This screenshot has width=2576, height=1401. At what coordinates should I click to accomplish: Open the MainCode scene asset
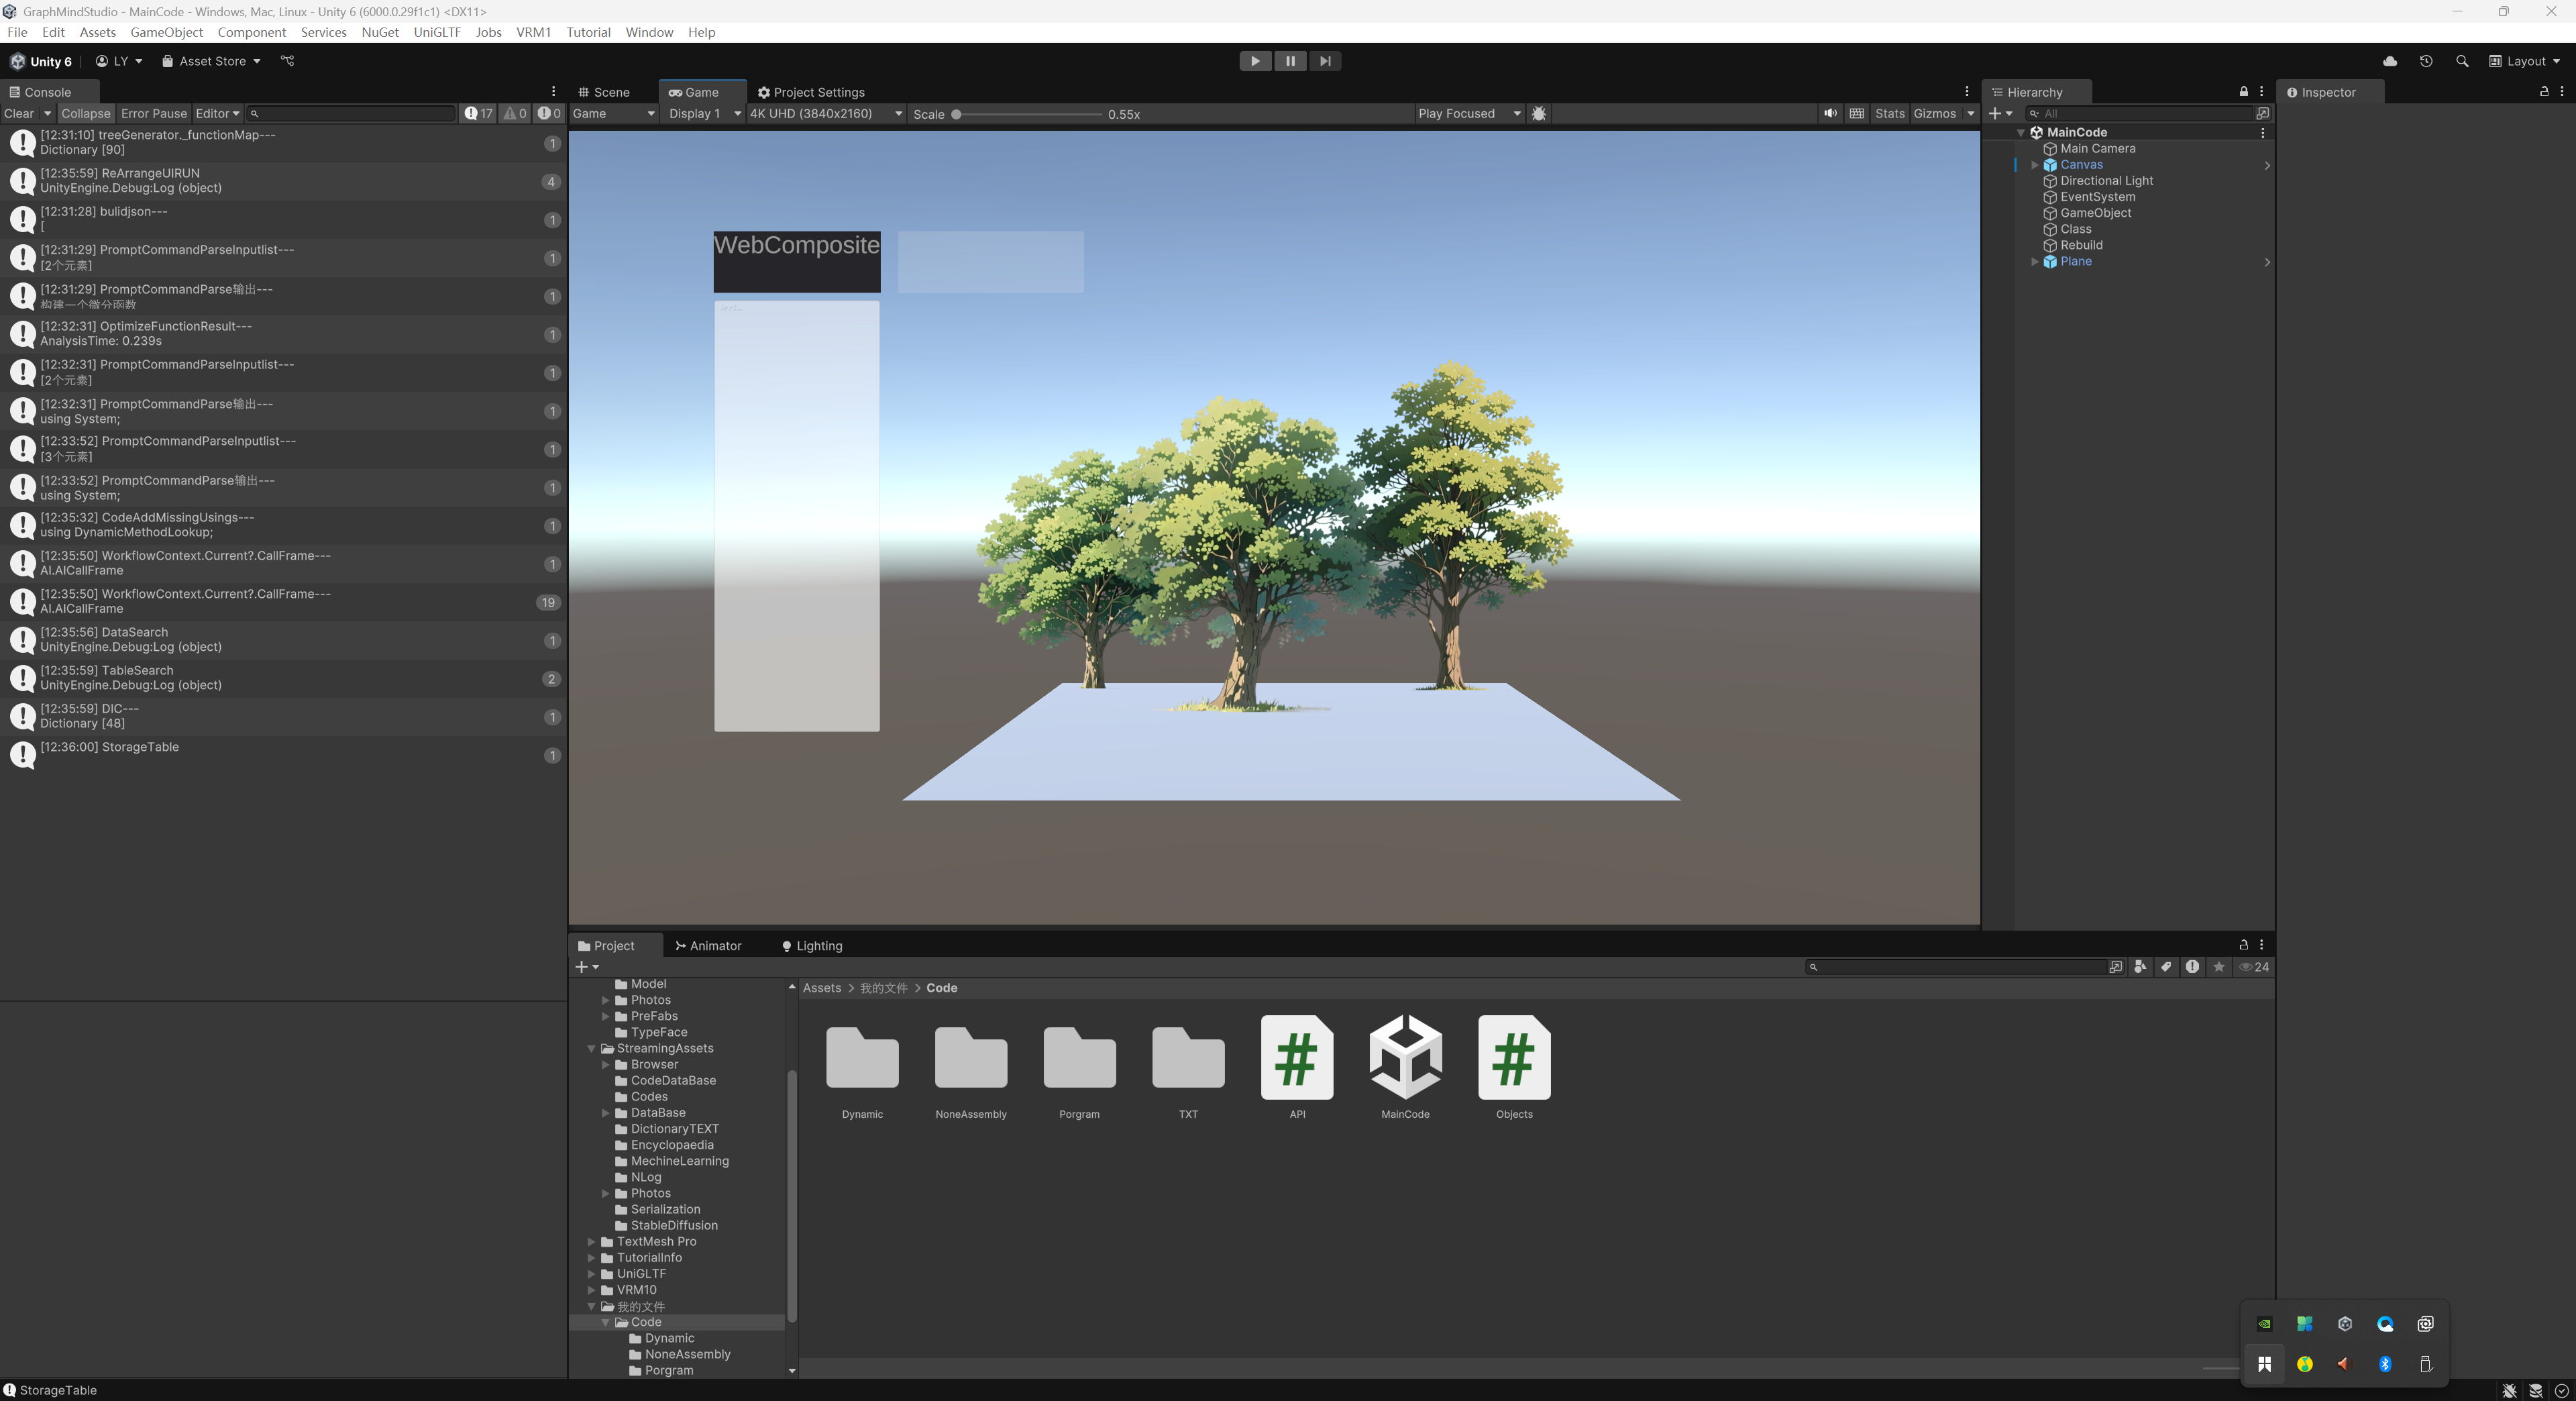pos(1405,1058)
